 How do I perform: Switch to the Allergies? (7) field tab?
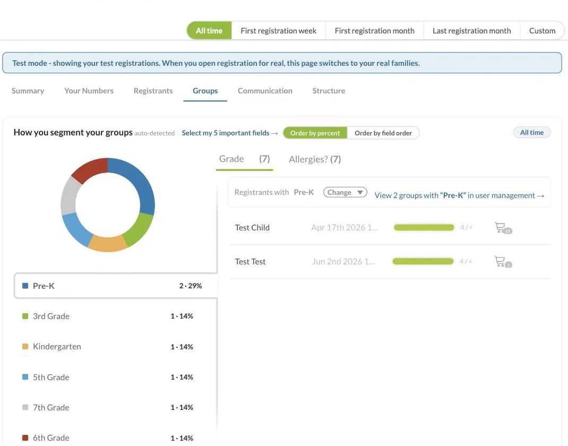[315, 159]
